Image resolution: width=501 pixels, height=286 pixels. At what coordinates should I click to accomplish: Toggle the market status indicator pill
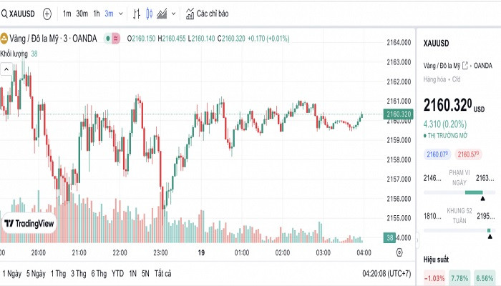tap(112, 38)
